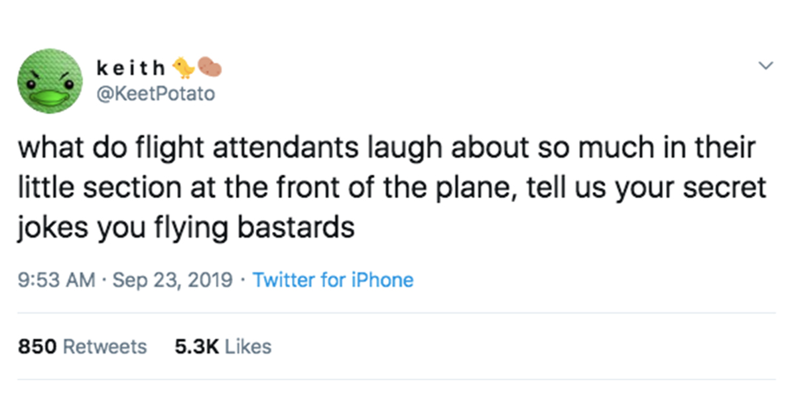
Task: Click the bold 850 retweet count number
Action: [x=36, y=346]
